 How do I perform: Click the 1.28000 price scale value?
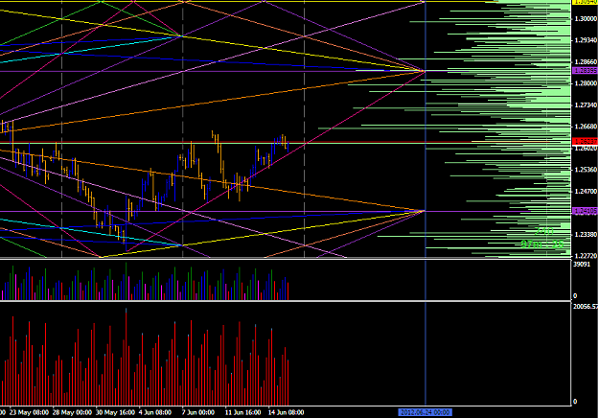coord(586,83)
